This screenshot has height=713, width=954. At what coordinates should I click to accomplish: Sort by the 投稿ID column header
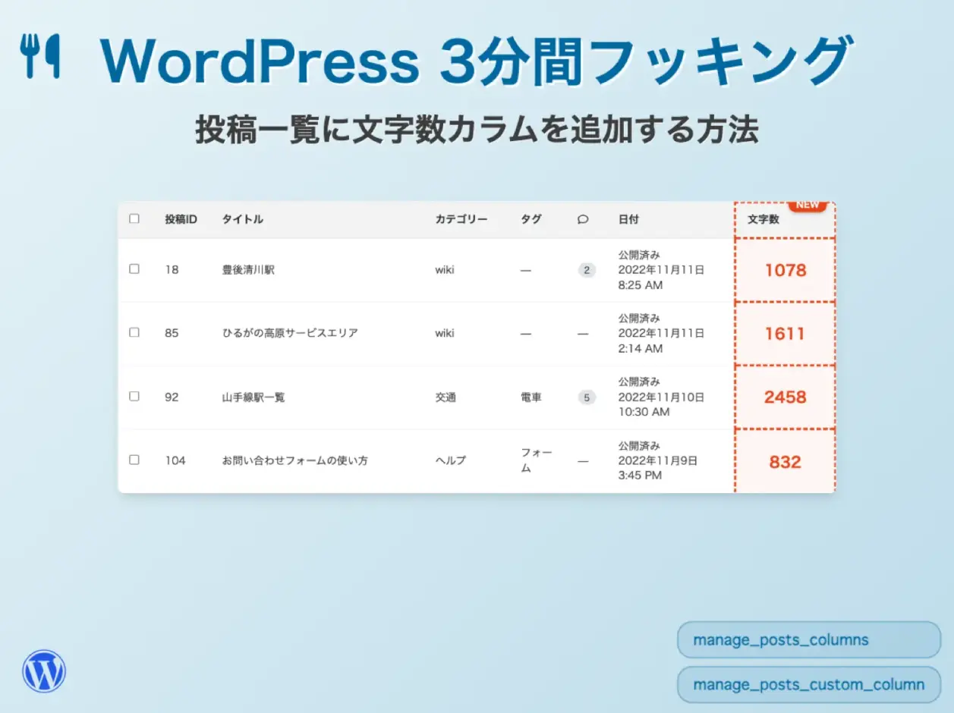(x=181, y=219)
